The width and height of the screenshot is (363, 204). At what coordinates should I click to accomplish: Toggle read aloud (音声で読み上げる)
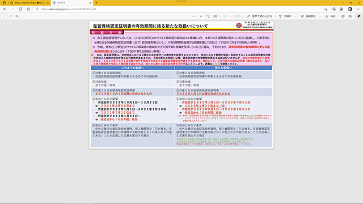click(x=260, y=16)
